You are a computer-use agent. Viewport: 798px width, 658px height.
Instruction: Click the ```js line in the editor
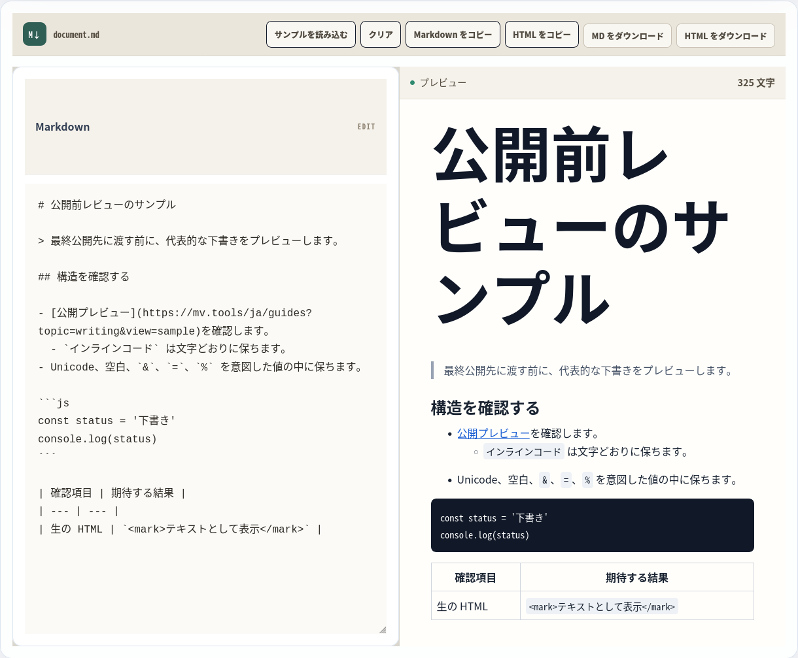click(x=54, y=403)
